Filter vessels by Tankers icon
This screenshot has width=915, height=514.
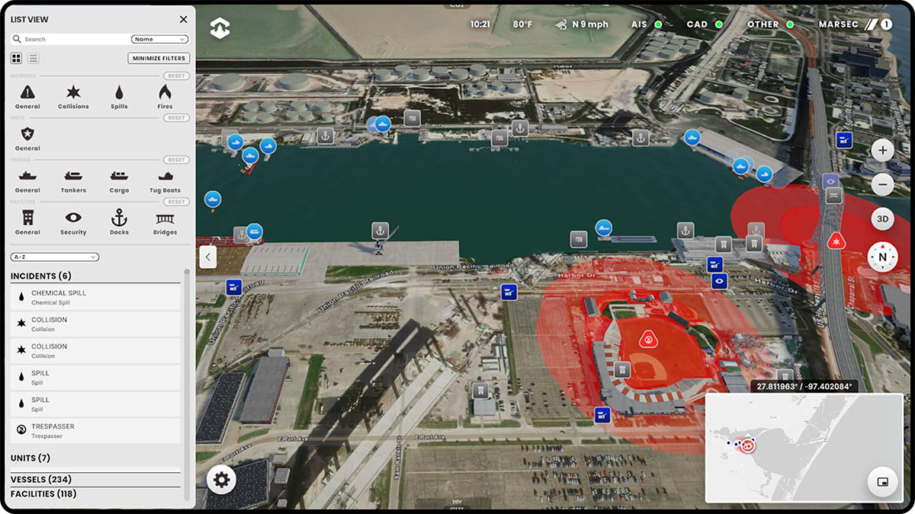click(x=73, y=177)
